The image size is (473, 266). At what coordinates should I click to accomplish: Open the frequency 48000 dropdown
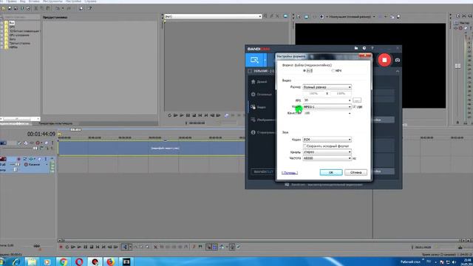[327, 158]
